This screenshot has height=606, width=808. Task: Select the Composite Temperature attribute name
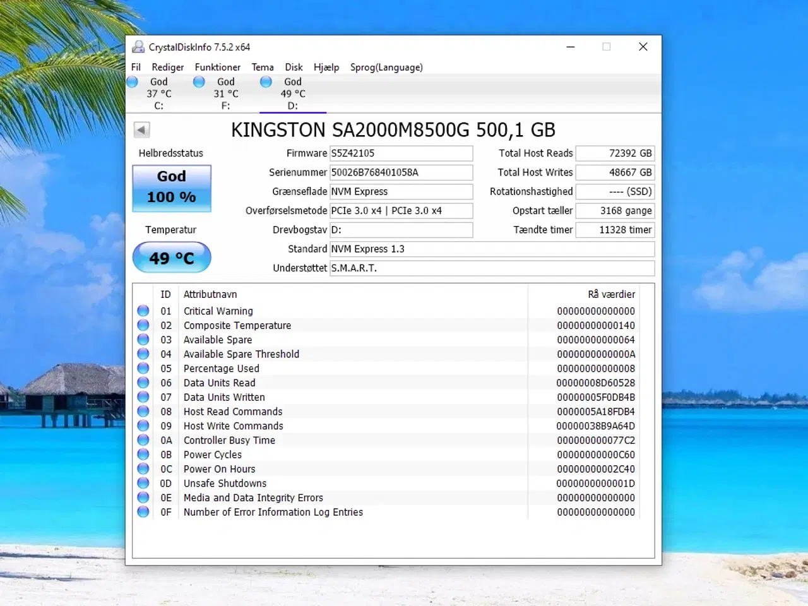237,326
